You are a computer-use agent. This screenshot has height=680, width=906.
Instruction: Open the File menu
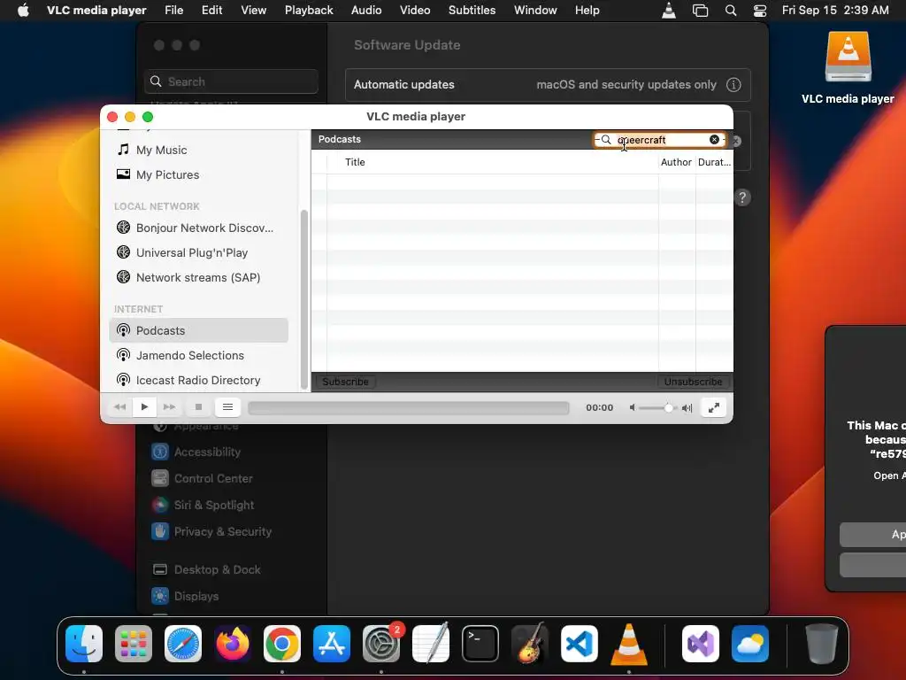coord(174,10)
